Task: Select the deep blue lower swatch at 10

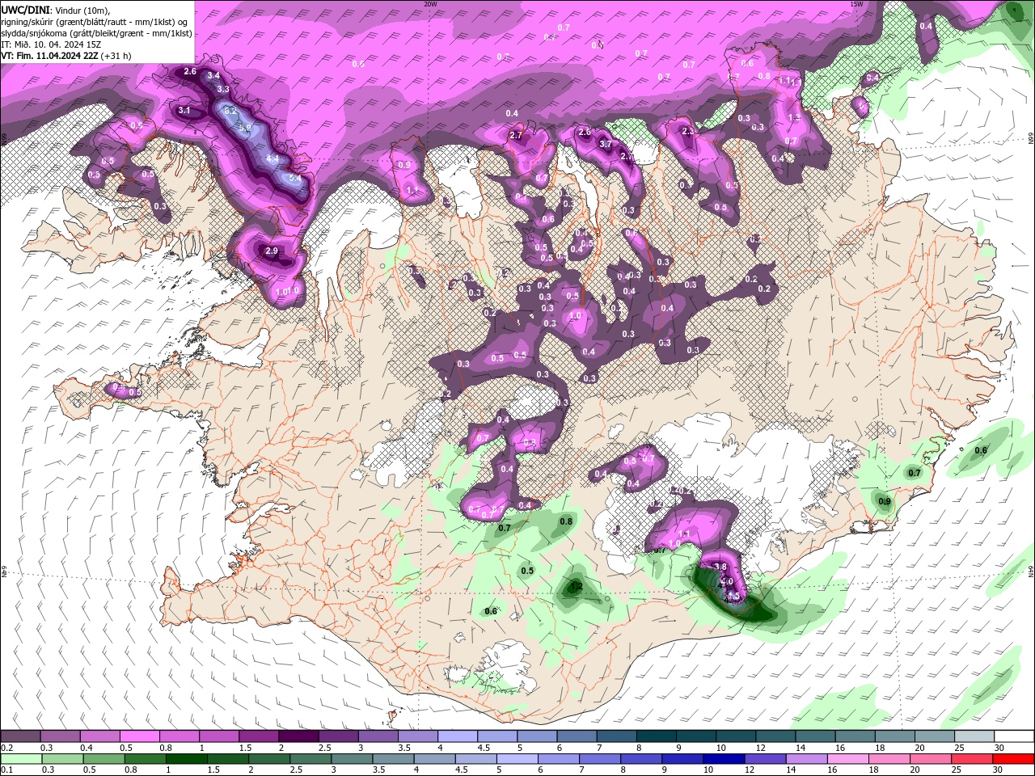Action: pyautogui.click(x=722, y=759)
